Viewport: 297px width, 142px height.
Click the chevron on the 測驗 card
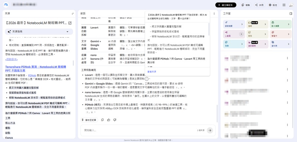tap(242, 44)
